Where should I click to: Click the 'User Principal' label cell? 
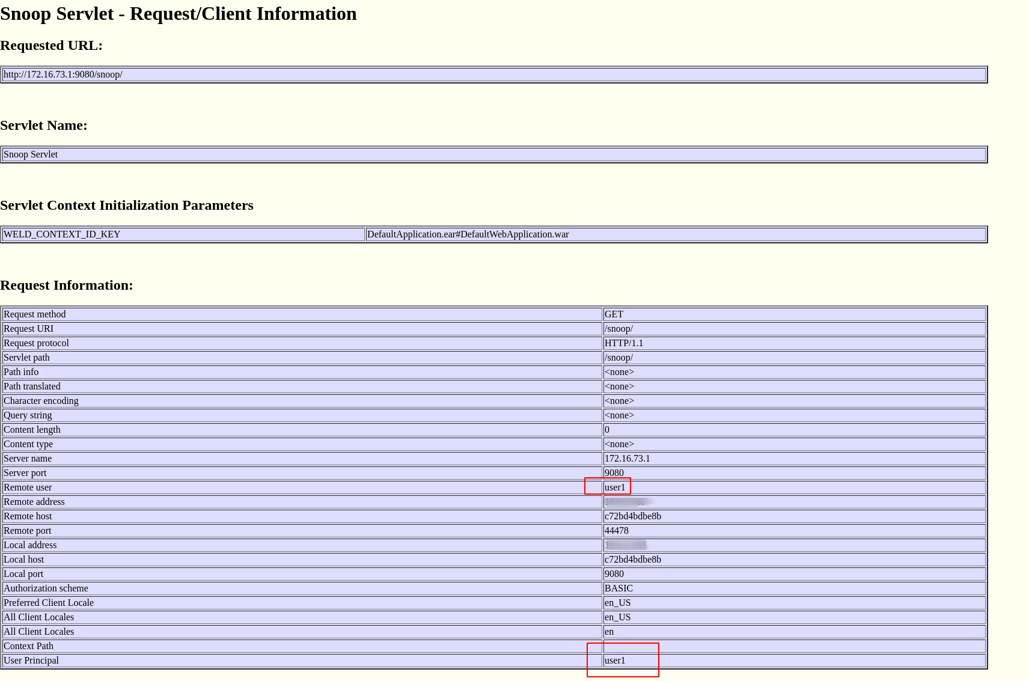[31, 661]
